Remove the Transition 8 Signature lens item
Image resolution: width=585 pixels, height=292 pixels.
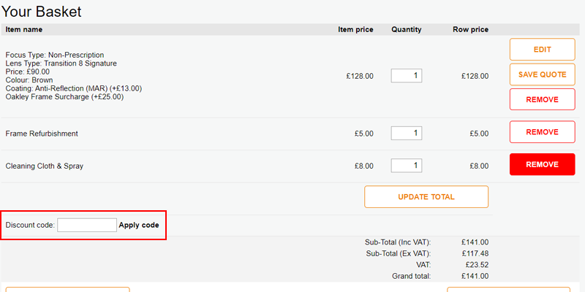(542, 99)
